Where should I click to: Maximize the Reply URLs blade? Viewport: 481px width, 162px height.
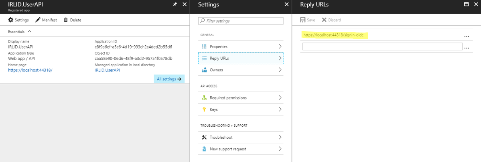[x=466, y=4]
